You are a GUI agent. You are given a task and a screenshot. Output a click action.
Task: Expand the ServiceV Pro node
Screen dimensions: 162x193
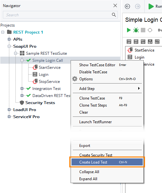9,117
